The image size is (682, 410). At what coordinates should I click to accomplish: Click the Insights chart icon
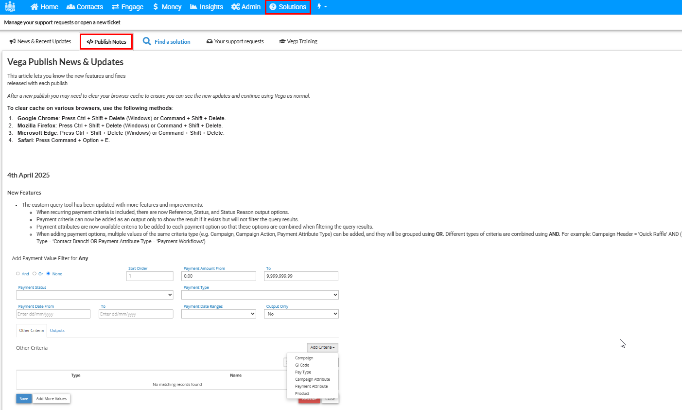[x=193, y=7]
